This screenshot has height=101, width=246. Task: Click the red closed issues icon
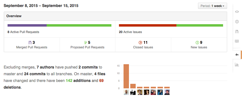coord(140,42)
